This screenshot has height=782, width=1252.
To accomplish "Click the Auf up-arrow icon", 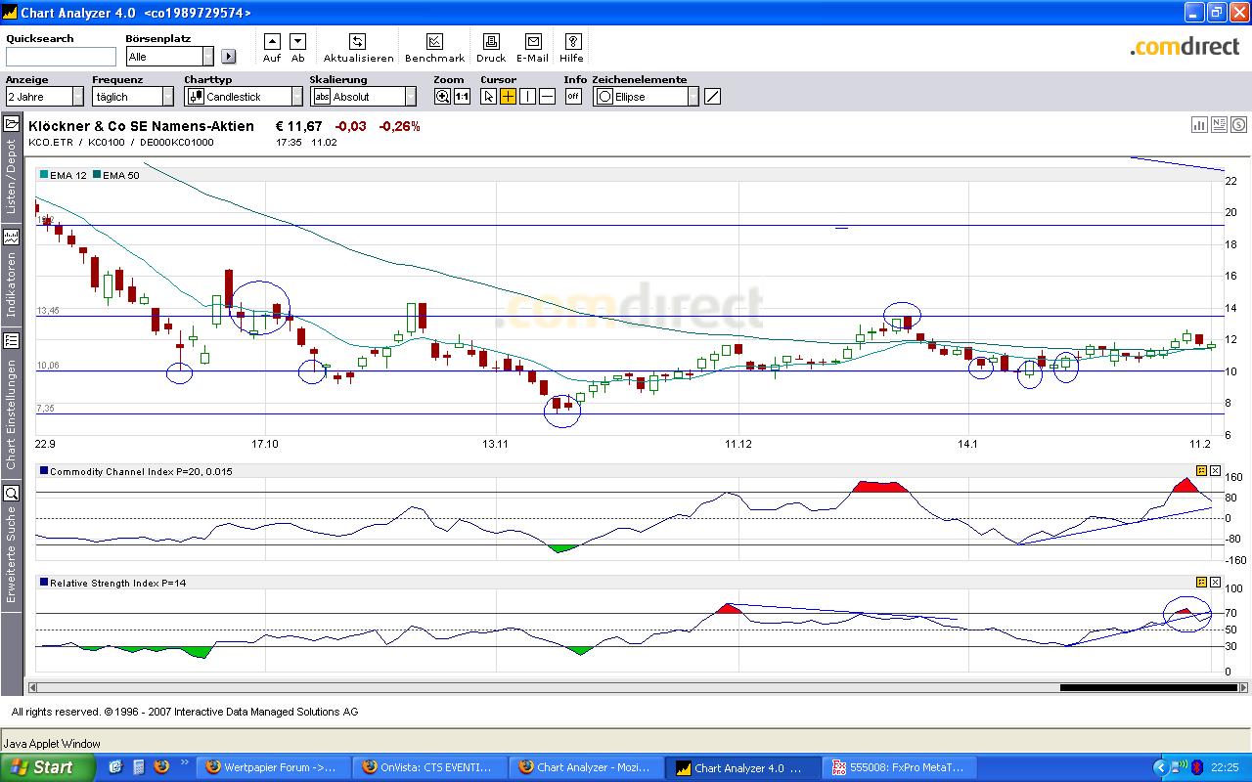I will pyautogui.click(x=272, y=41).
